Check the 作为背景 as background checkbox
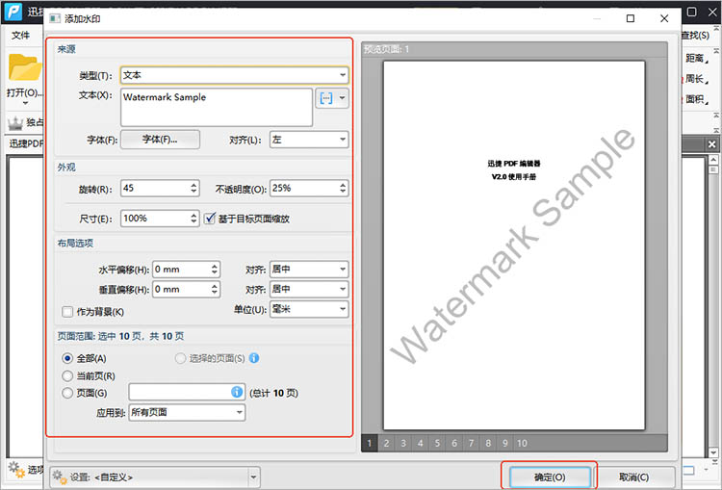The width and height of the screenshot is (722, 490). click(x=67, y=312)
